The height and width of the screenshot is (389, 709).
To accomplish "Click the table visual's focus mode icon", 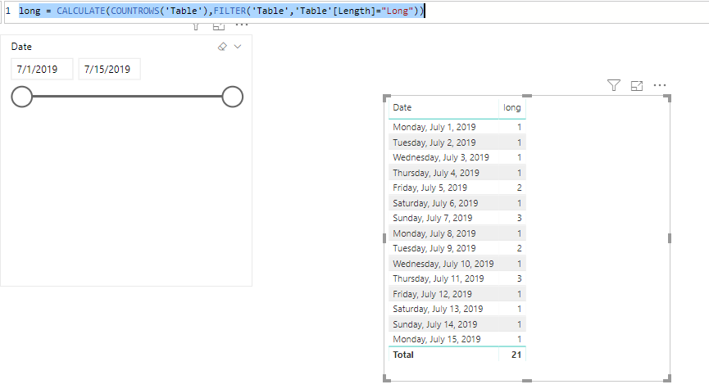I will click(637, 85).
